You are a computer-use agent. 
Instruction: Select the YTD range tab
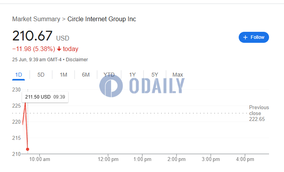109,75
